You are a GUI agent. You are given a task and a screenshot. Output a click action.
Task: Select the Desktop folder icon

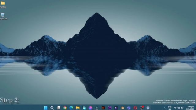[x=3, y=4]
